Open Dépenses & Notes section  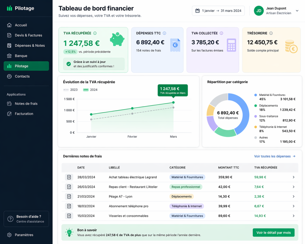point(26,46)
